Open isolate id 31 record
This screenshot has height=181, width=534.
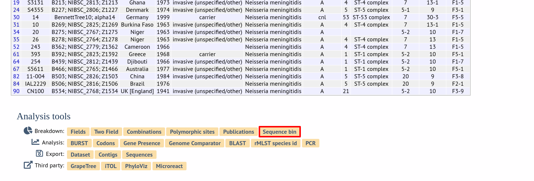pos(16,25)
